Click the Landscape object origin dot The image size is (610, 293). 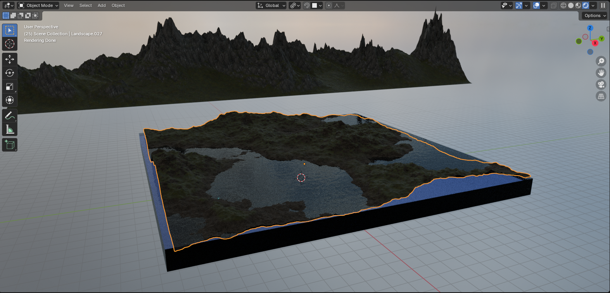[304, 164]
